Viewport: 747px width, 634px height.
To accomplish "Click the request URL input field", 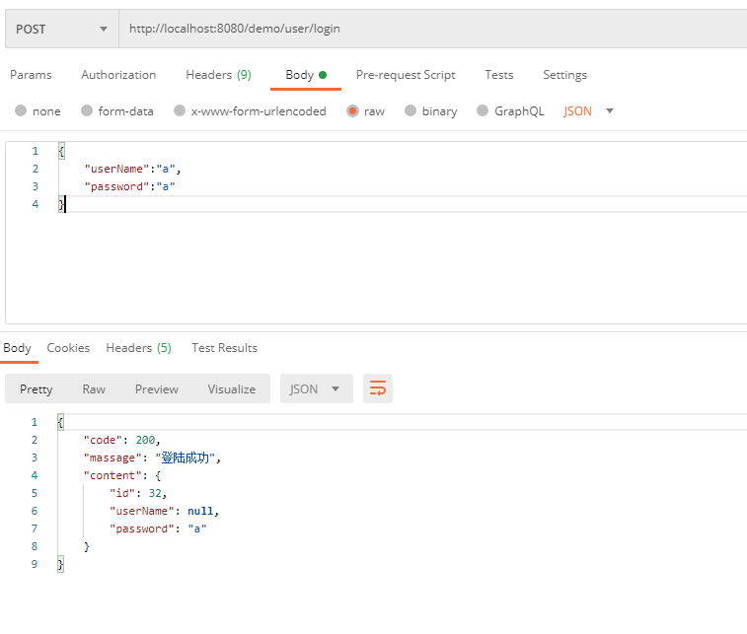I will pos(432,29).
